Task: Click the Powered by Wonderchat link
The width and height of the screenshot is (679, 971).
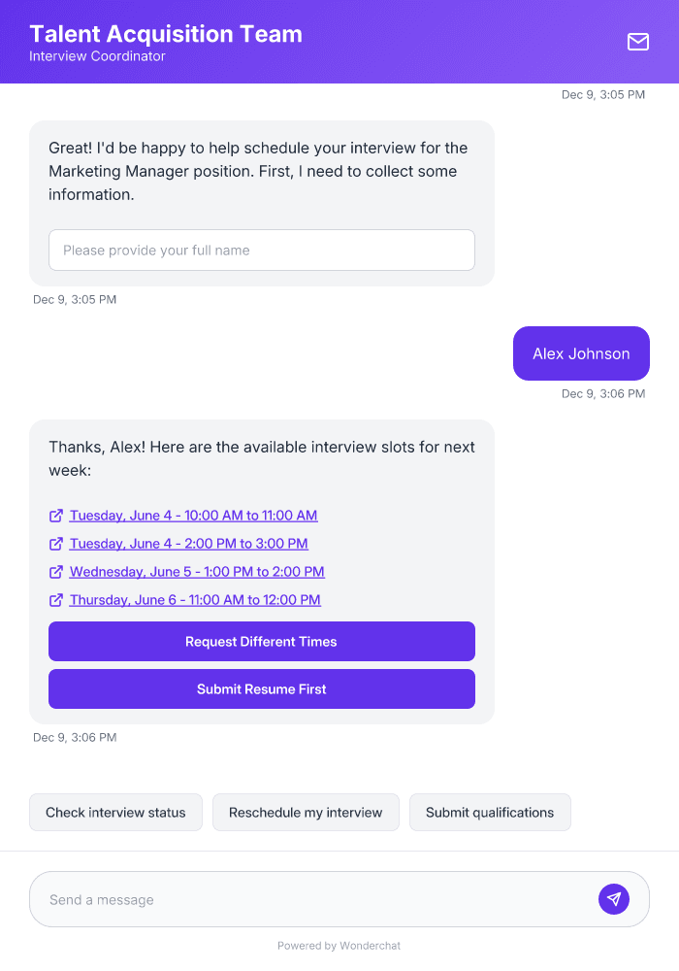Action: click(x=339, y=945)
